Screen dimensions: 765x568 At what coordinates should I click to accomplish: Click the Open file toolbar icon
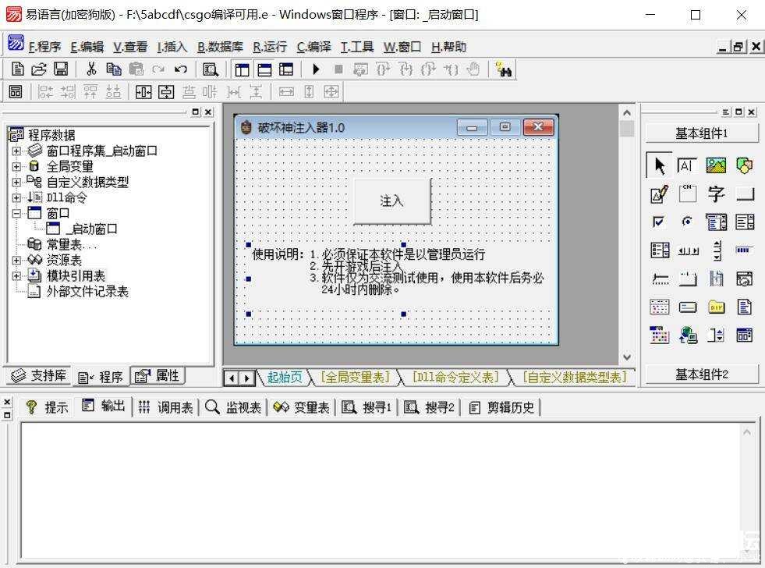pos(39,69)
